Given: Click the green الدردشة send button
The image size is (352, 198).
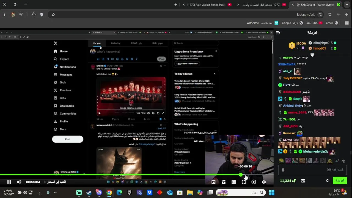Looking at the screenshot, I should 340,181.
